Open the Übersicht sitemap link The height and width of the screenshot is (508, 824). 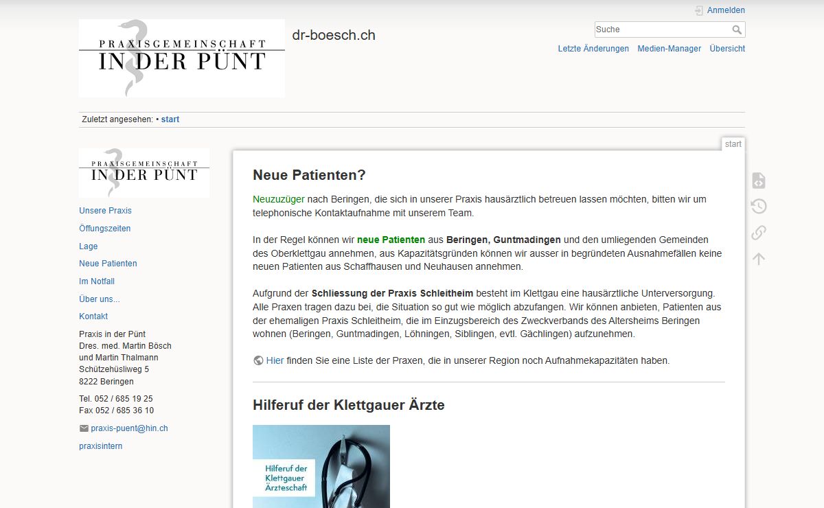(727, 49)
